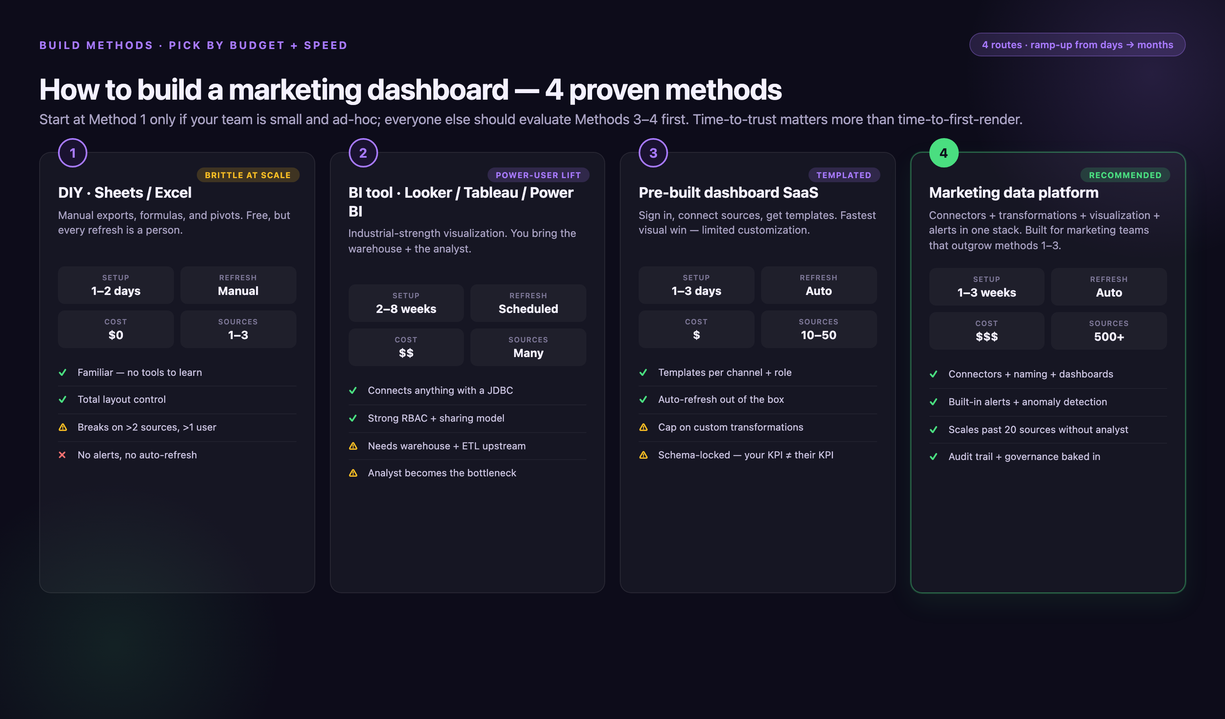The height and width of the screenshot is (719, 1225).
Task: Click checkmark beside 'Strong RBAC + sharing model'
Action: [x=353, y=418]
